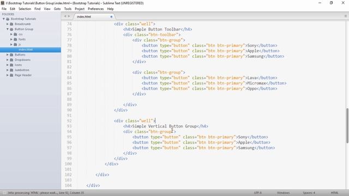Select index.html in the sidebar
The height and width of the screenshot is (196, 349).
coord(31,50)
